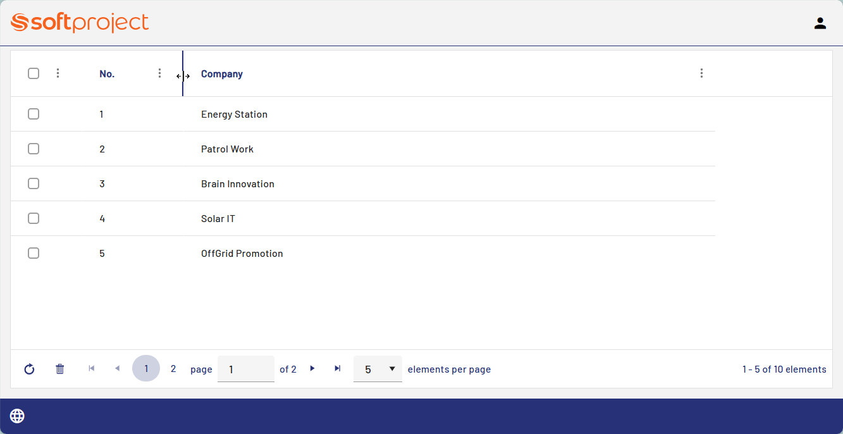Check the Energy Station row checkbox

[x=34, y=114]
